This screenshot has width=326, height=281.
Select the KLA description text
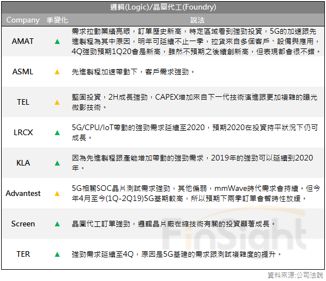pos(192,163)
